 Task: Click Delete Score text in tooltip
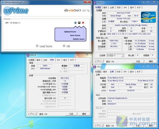79,39
